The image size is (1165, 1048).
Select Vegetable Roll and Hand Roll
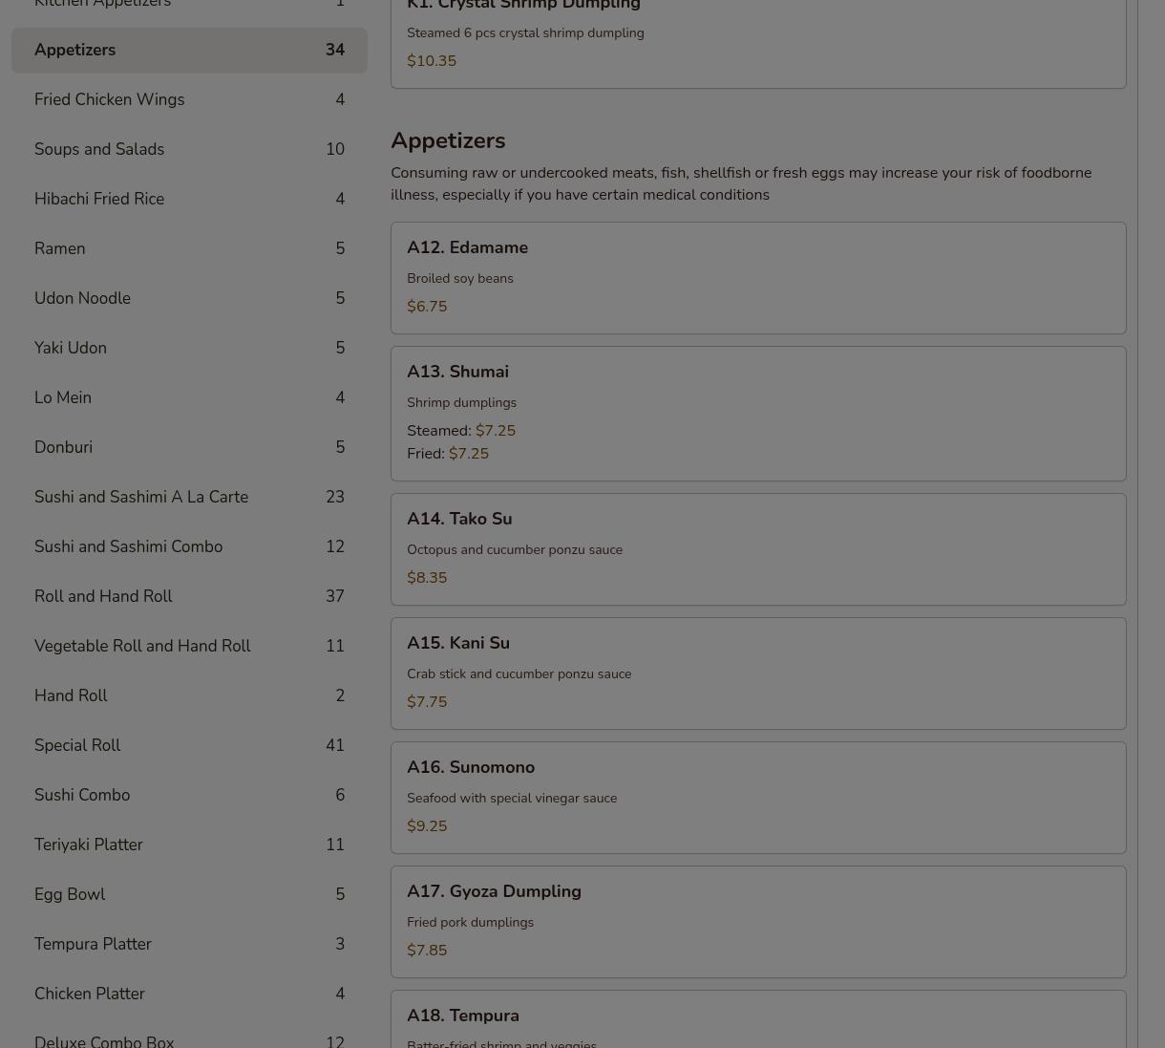point(189,646)
